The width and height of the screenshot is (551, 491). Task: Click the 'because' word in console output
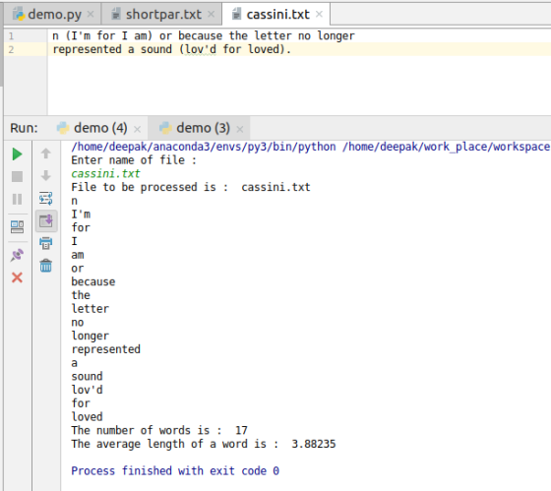coord(93,281)
